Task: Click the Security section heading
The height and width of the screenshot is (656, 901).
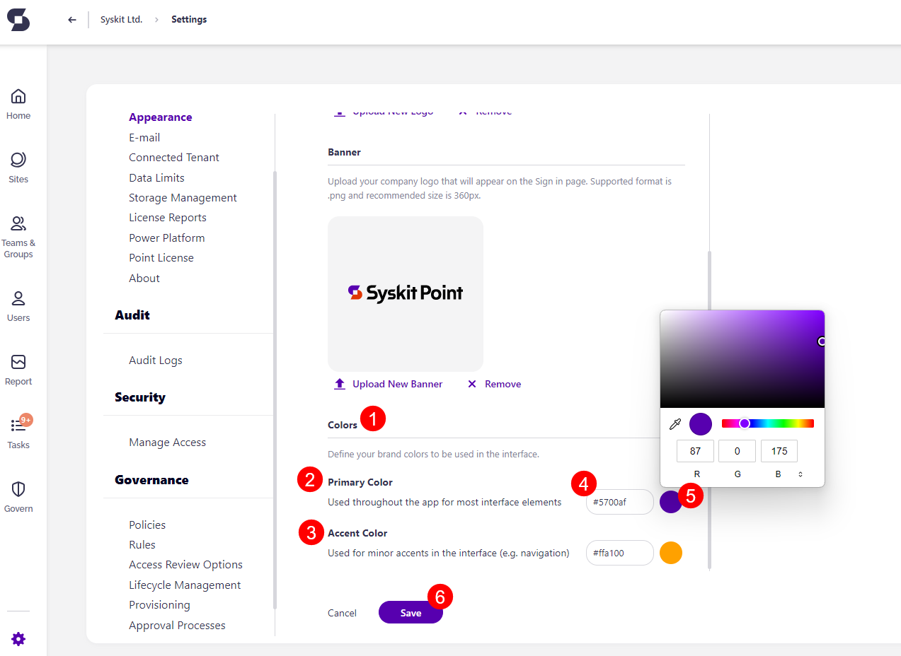Action: tap(140, 397)
